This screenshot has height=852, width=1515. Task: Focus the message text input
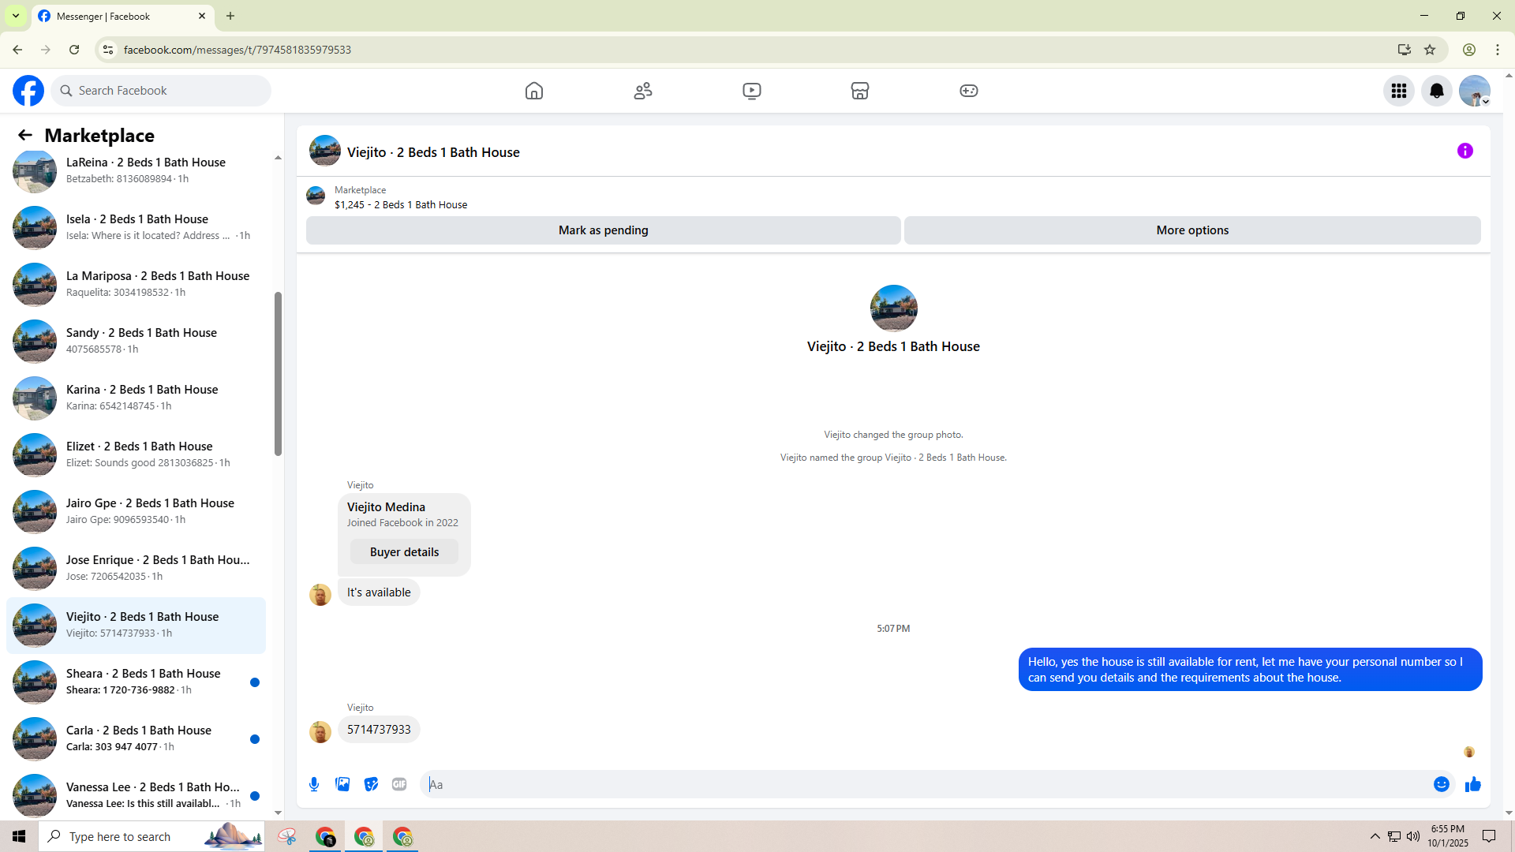pos(927,784)
